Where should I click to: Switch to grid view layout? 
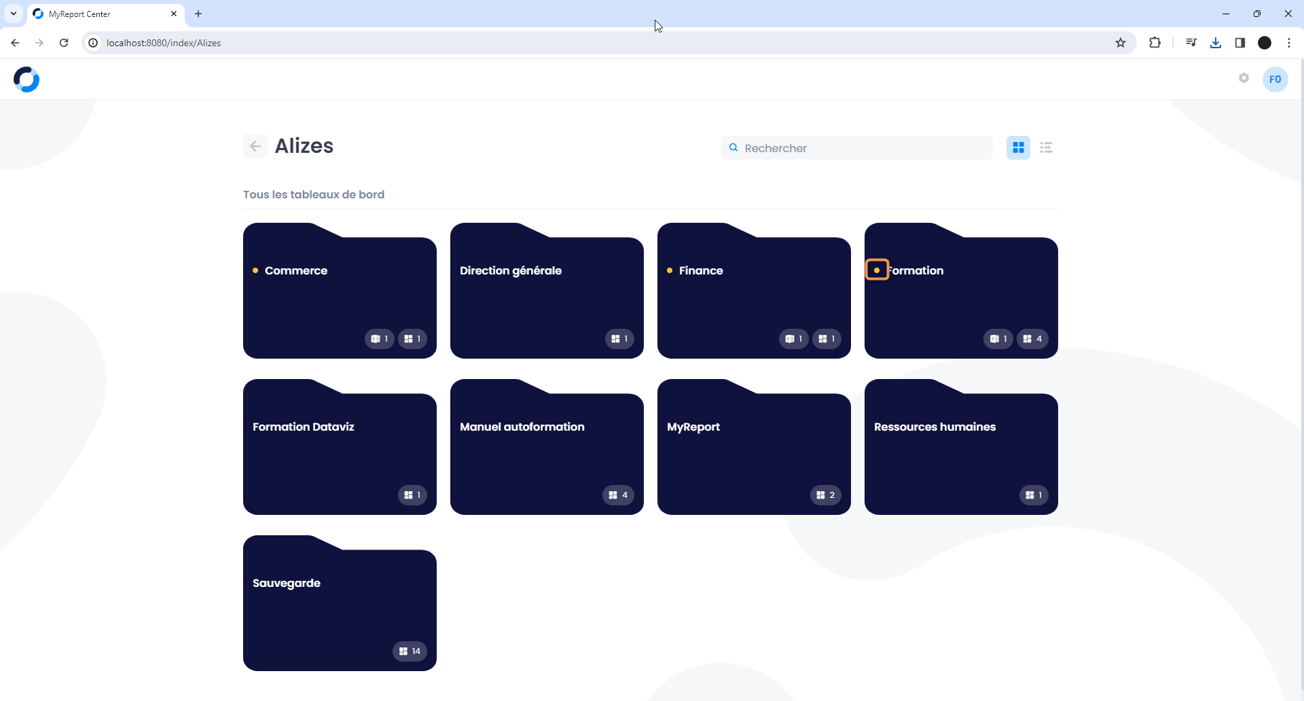[1018, 147]
